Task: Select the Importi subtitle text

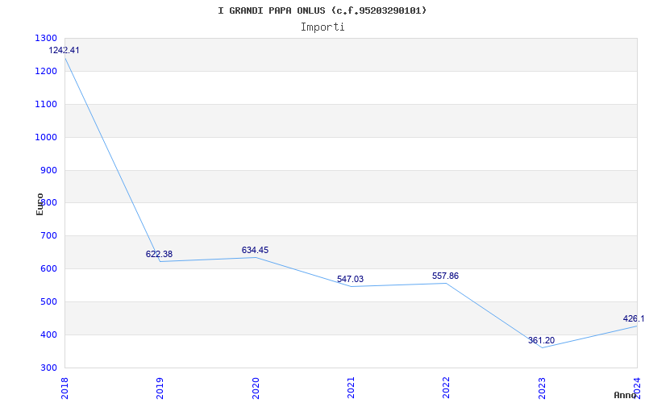Action: click(x=322, y=27)
